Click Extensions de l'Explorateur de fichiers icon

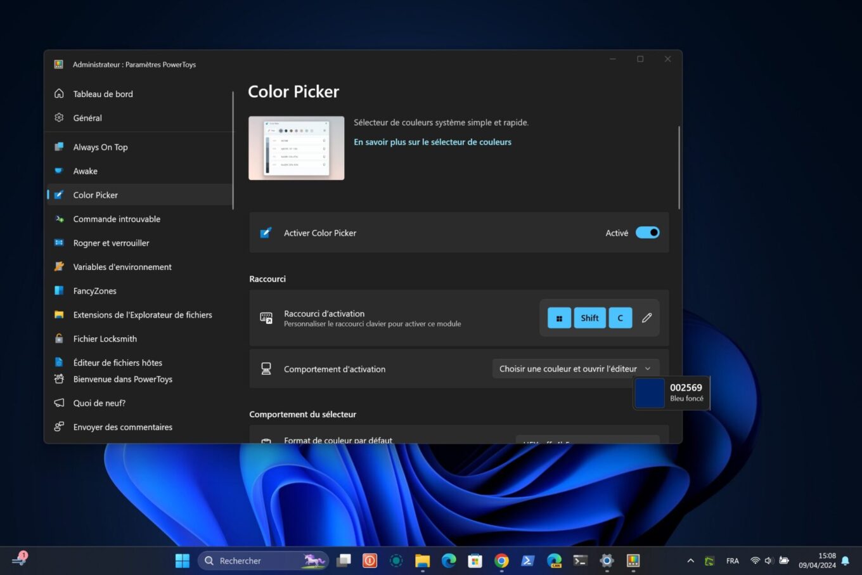(59, 315)
